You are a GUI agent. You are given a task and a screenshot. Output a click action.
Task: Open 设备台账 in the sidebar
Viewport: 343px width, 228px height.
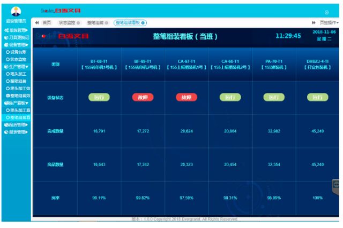(x=18, y=52)
